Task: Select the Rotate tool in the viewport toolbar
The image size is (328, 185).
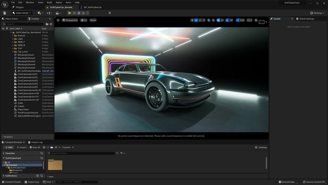Action: 200,20
